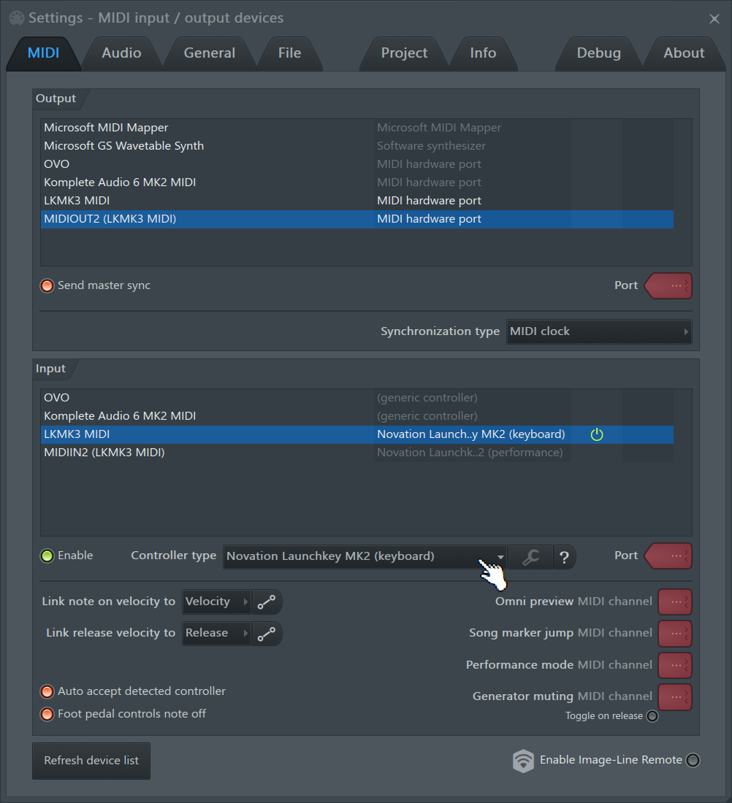Click Refresh device list button
Viewport: 732px width, 803px height.
pyautogui.click(x=91, y=761)
